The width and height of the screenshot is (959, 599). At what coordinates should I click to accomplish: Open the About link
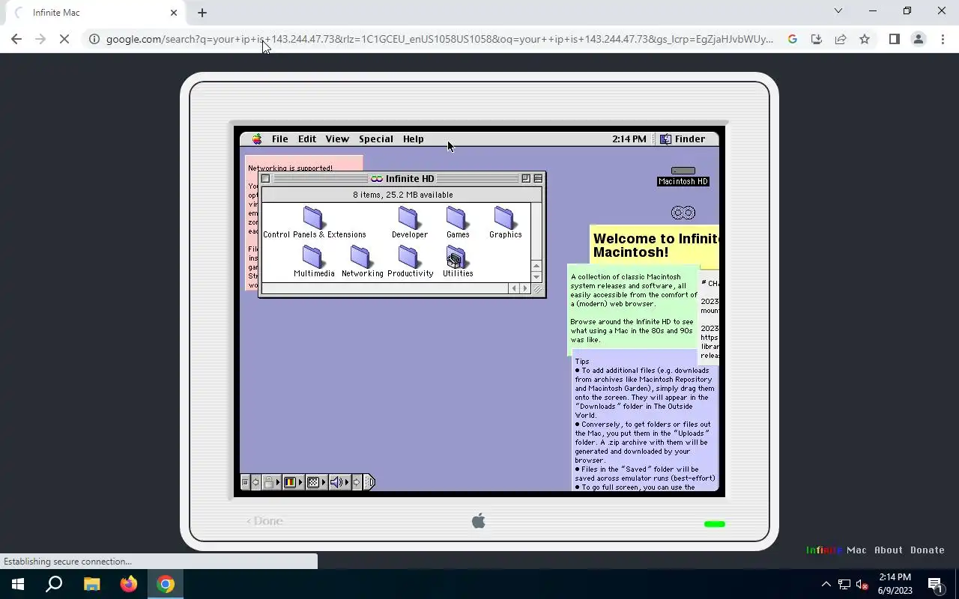click(x=889, y=550)
